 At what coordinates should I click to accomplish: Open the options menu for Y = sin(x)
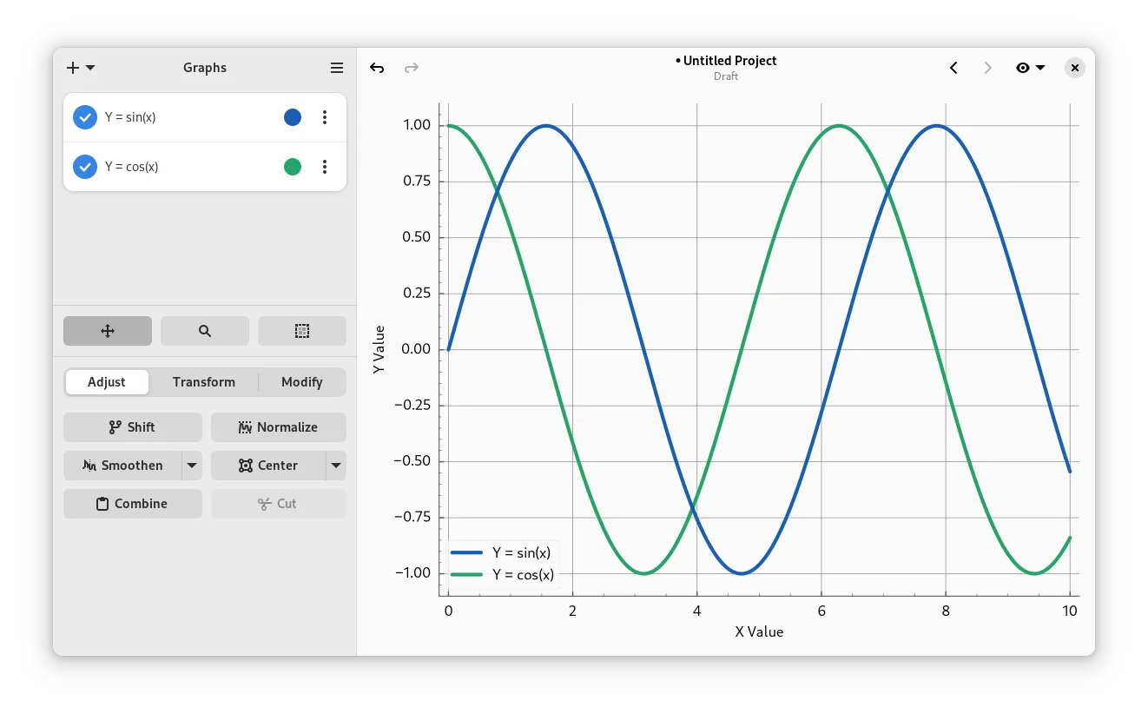click(325, 117)
